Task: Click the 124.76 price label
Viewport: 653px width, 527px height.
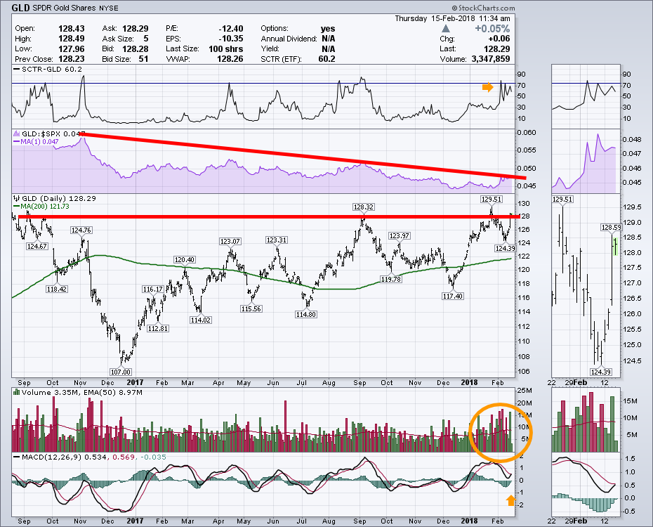Action: pyautogui.click(x=81, y=230)
